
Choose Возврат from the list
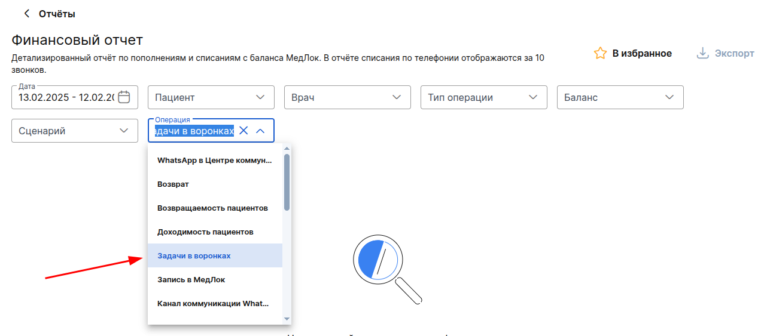click(x=173, y=184)
